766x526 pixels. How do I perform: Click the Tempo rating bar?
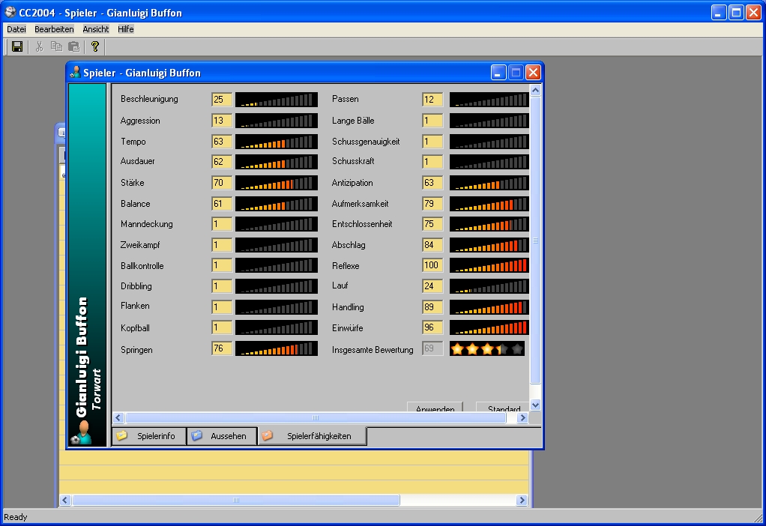click(276, 142)
